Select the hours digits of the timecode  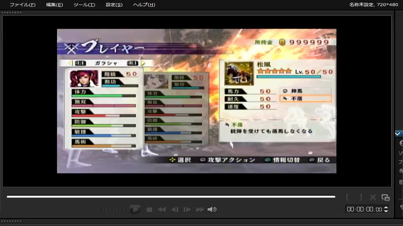[350, 209]
